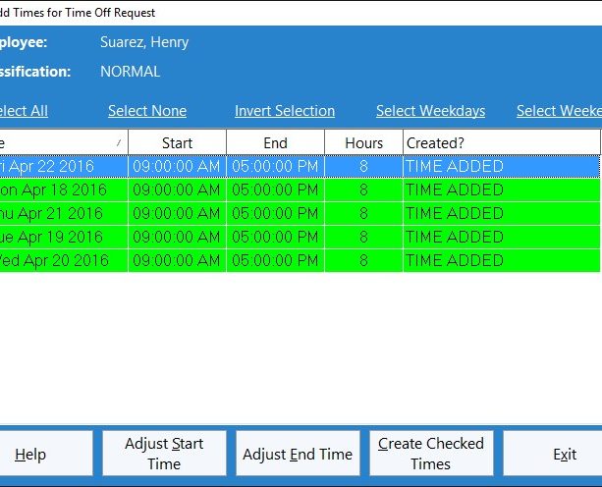Click end time 05:00:00 PM for Apr 19

[x=275, y=237]
